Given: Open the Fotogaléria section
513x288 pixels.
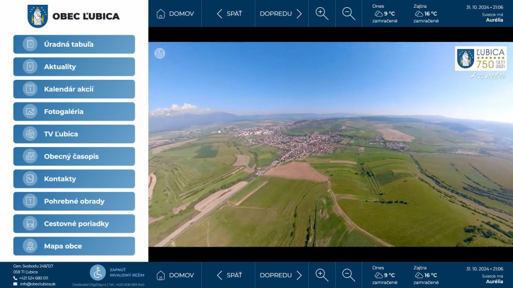Looking at the screenshot, I should coord(74,112).
